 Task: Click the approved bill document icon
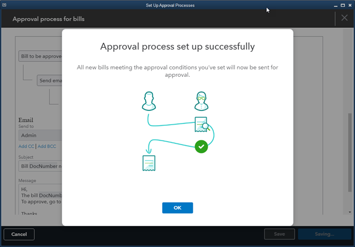(149, 163)
